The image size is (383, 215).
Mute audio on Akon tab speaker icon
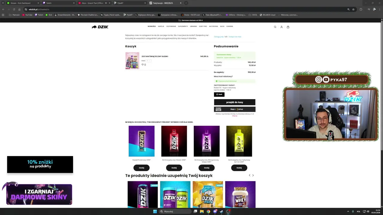click(106, 3)
